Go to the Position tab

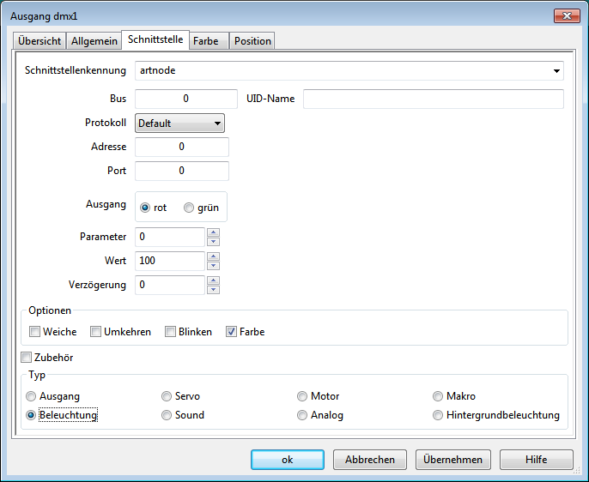[252, 41]
